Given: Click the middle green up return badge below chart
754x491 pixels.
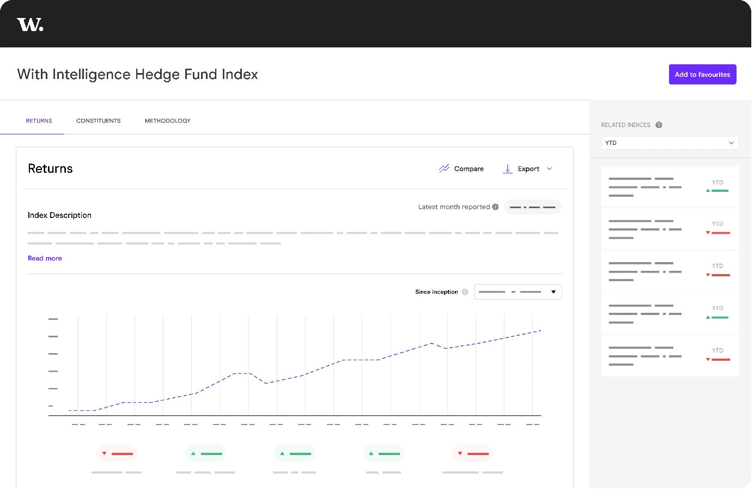Looking at the screenshot, I should pyautogui.click(x=294, y=453).
